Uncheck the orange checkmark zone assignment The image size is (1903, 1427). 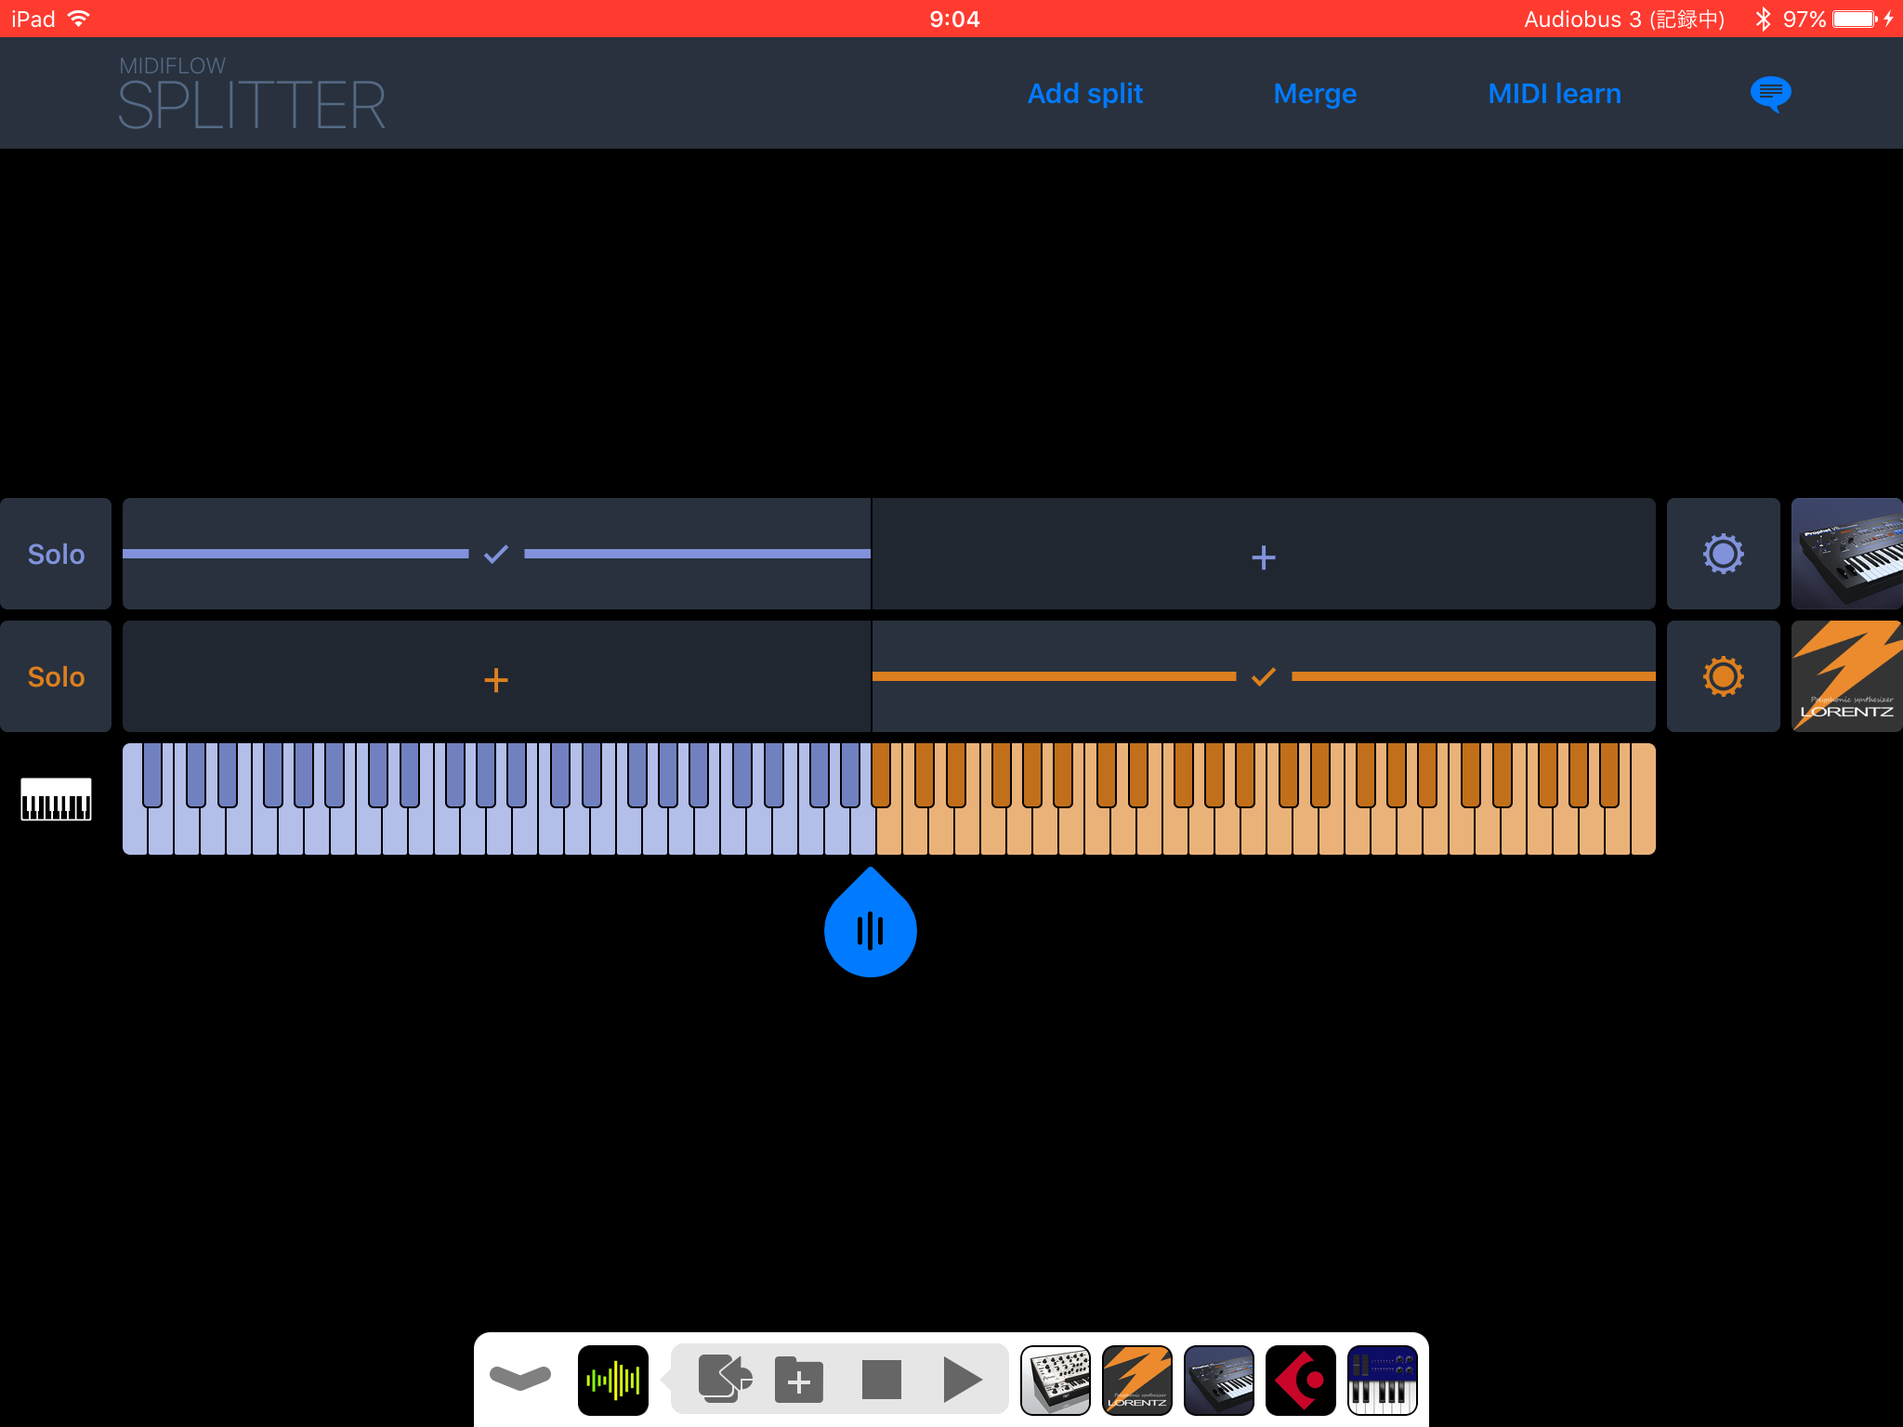(x=1263, y=676)
